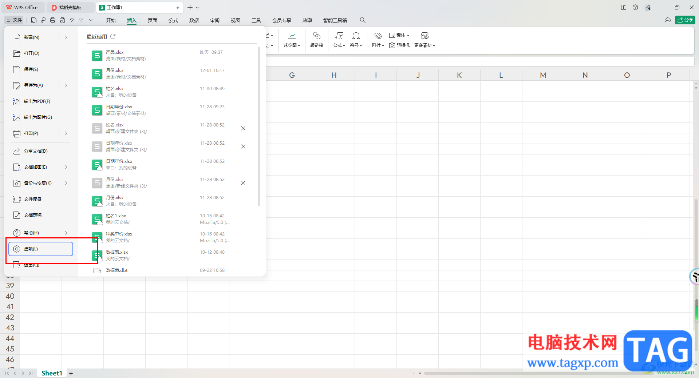Viewport: 699px width, 378px height.
Task: Click the File (文件) menu button
Action: point(14,20)
